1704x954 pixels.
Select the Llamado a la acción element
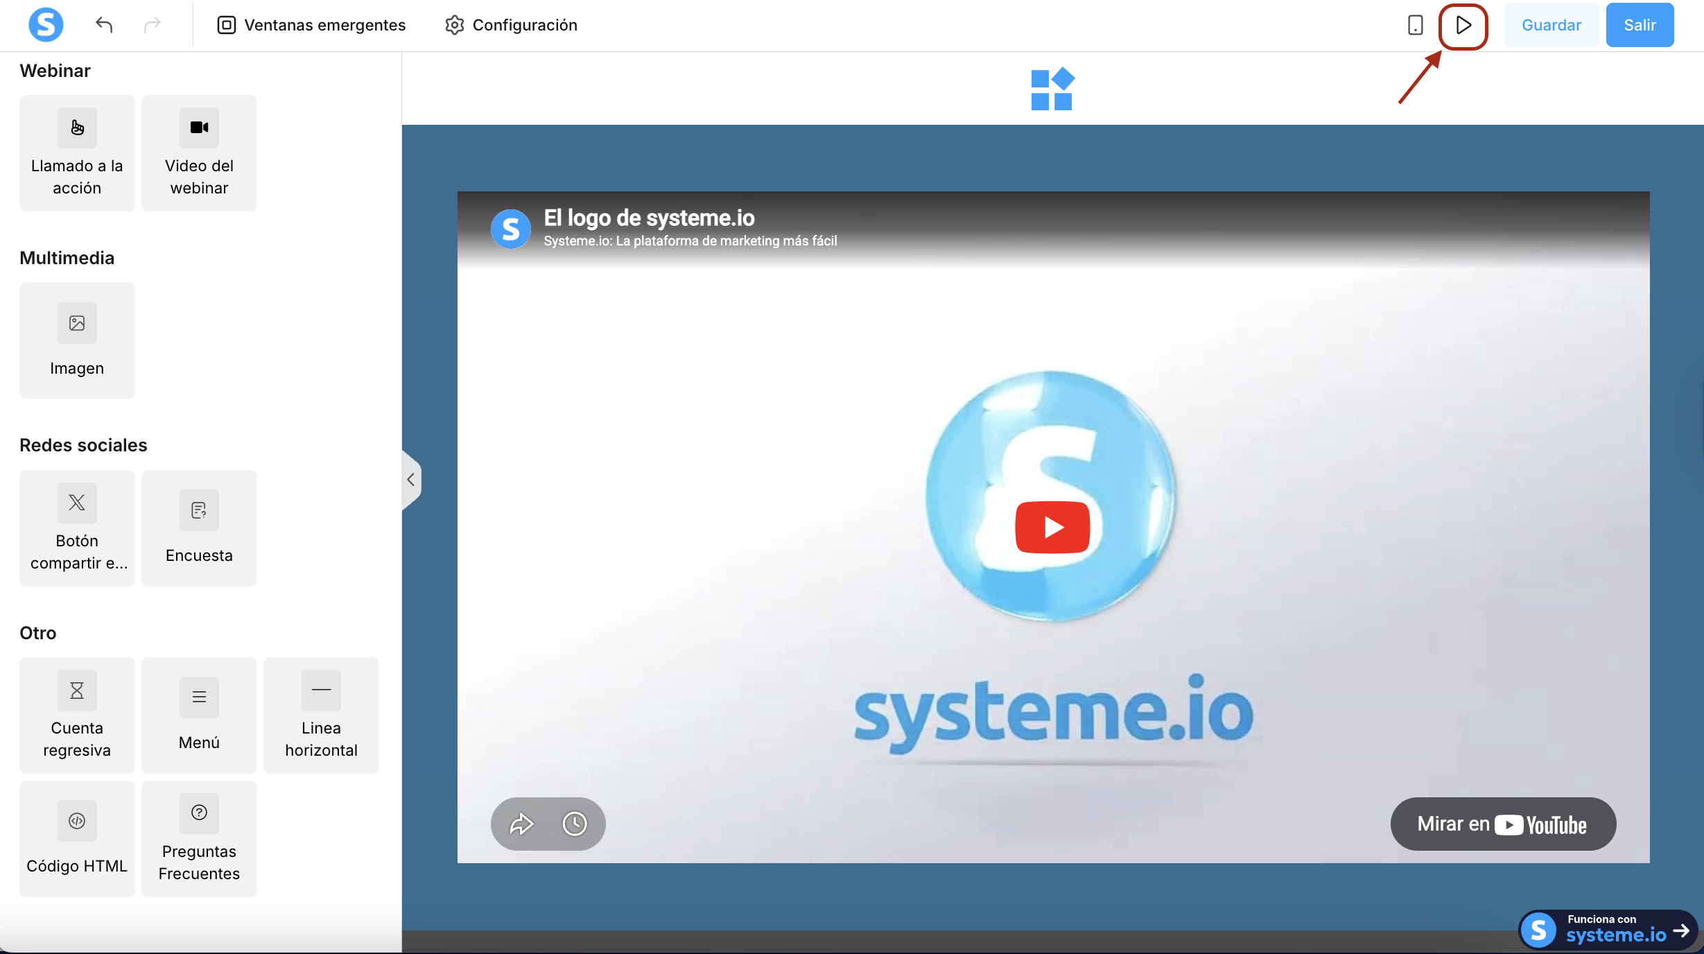77,153
